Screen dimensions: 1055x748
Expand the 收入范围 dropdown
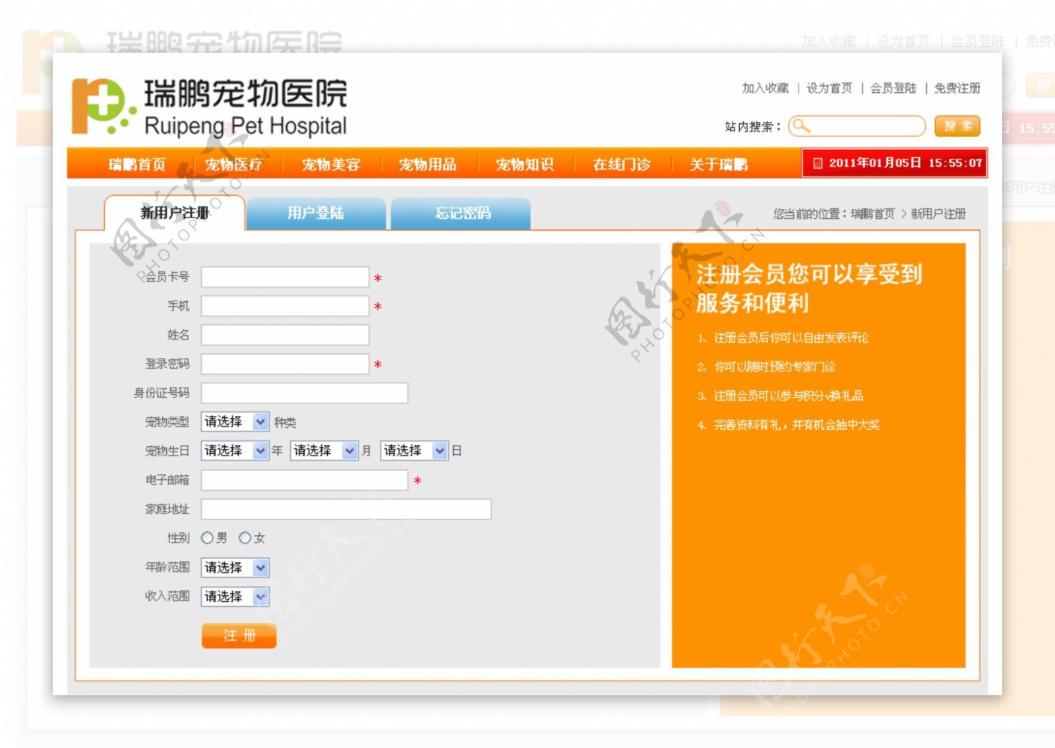(235, 596)
